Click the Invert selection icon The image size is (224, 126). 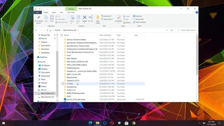pyautogui.click(x=134, y=22)
